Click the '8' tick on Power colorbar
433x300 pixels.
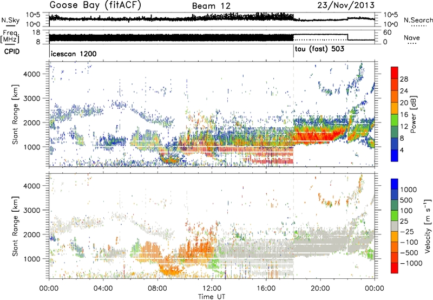(402, 138)
